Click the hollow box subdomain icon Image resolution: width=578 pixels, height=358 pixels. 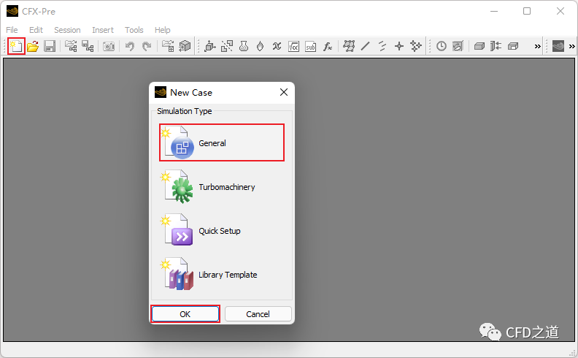513,46
